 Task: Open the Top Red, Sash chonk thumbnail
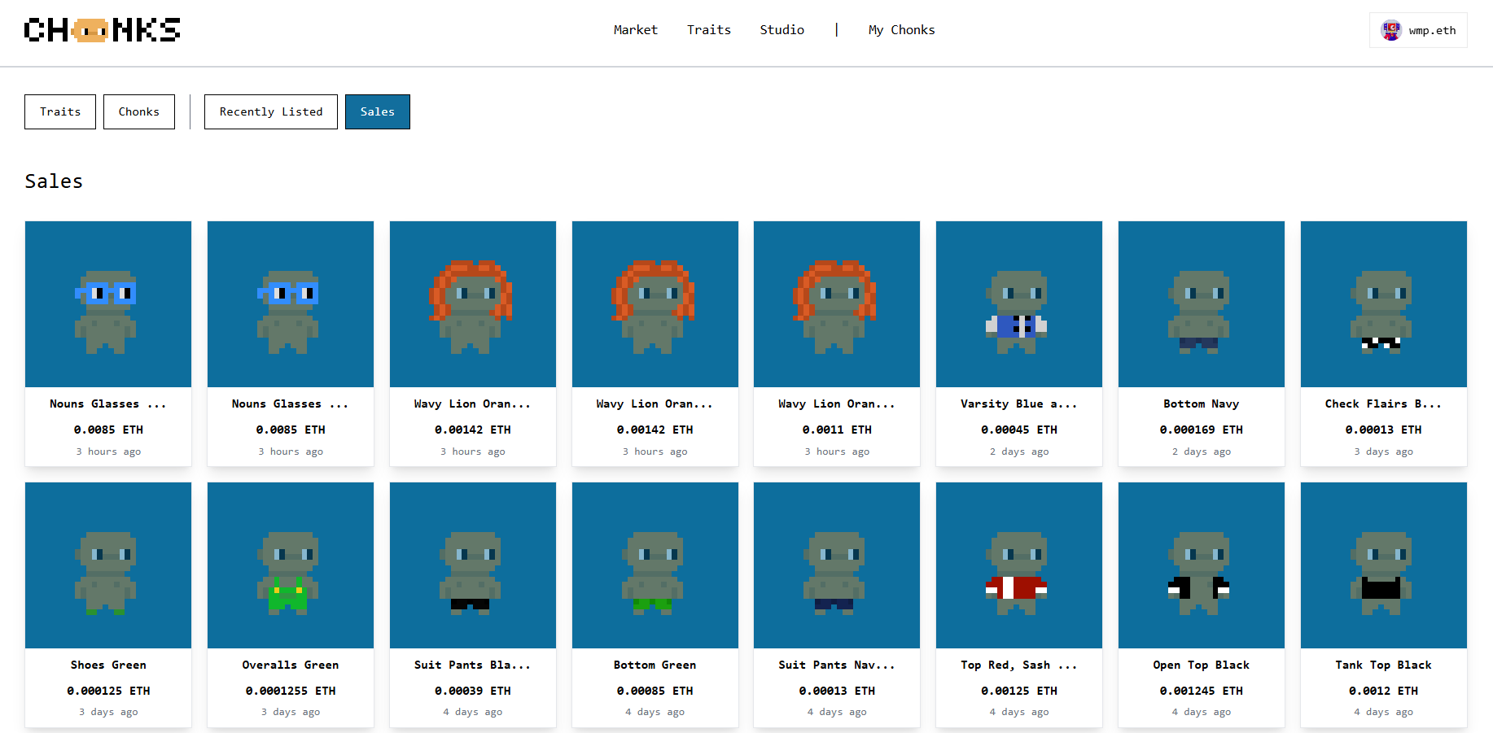(1019, 565)
